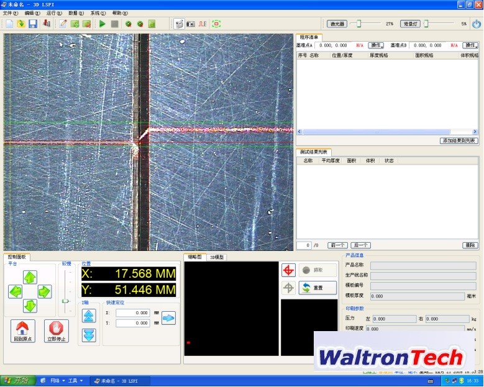Click the Save floppy disk icon

point(33,24)
